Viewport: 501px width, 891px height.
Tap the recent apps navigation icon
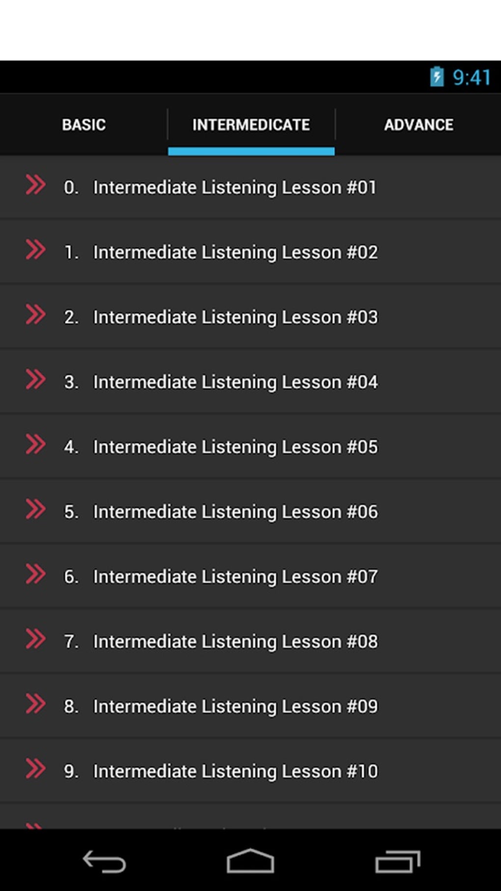coord(398,862)
